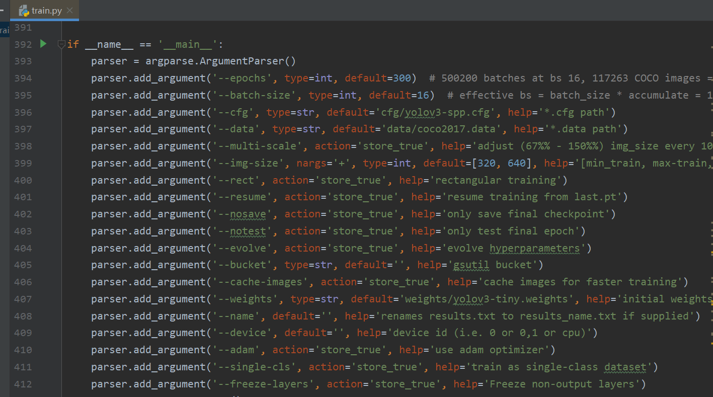
Task: Click default=300 value on line 394
Action: [x=378, y=78]
